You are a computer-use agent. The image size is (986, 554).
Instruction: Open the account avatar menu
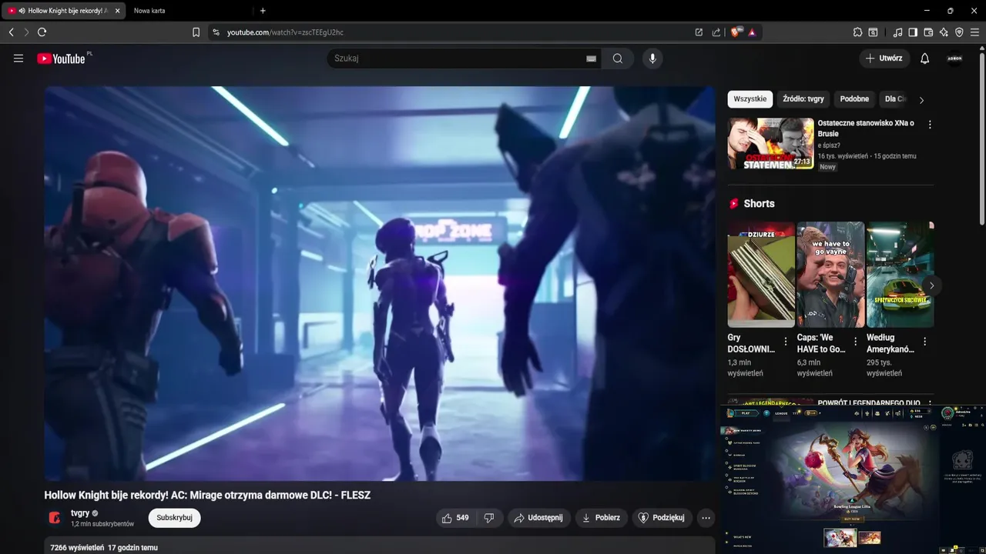(954, 58)
